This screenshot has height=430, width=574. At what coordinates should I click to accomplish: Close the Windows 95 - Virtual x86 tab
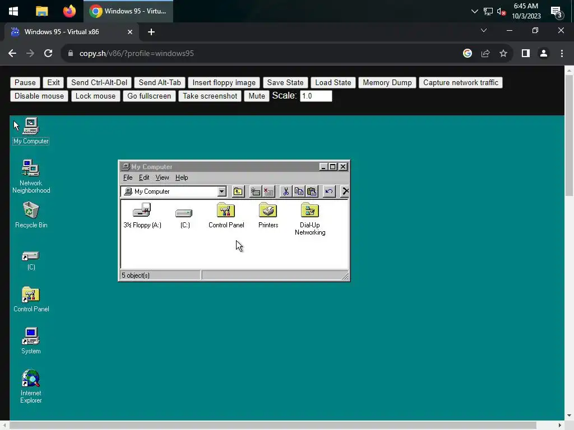click(x=130, y=32)
